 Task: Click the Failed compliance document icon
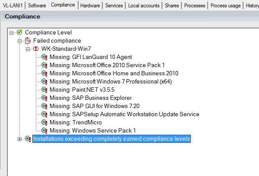(28, 40)
